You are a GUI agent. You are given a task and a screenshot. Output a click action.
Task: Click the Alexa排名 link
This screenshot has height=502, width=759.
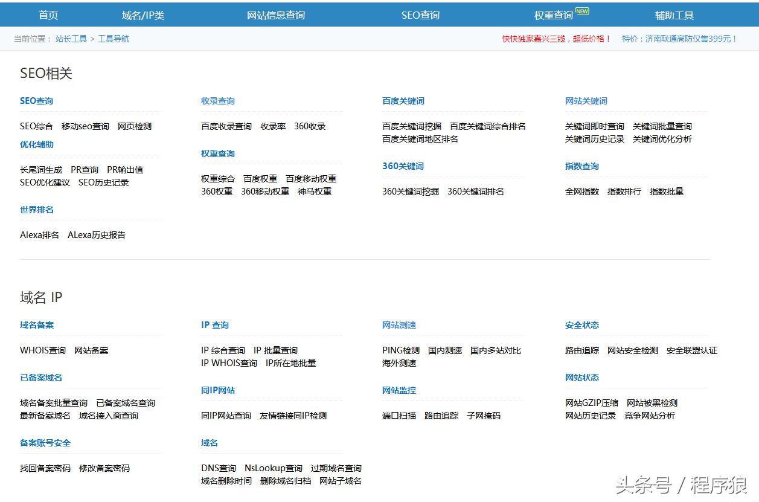[x=39, y=235]
